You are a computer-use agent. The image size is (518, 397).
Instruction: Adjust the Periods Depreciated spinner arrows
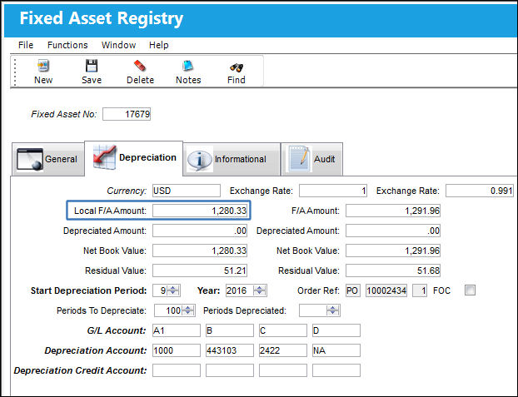[332, 310]
